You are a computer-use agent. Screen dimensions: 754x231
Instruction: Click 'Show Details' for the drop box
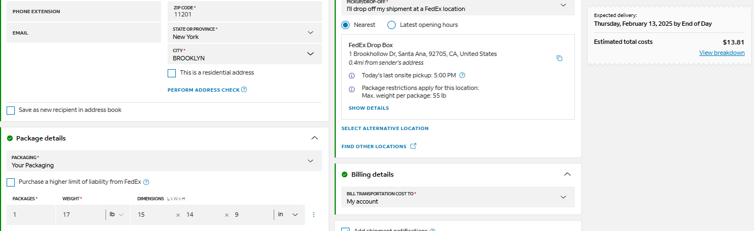[x=369, y=108]
